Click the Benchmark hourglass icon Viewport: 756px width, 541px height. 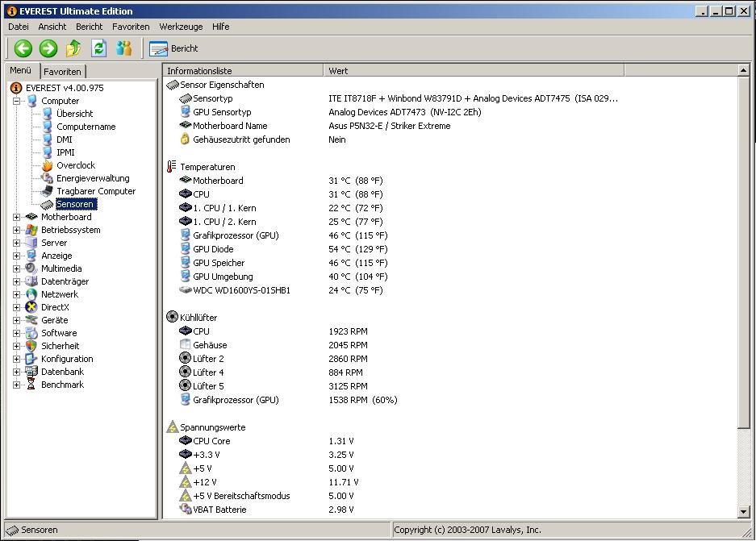[31, 385]
